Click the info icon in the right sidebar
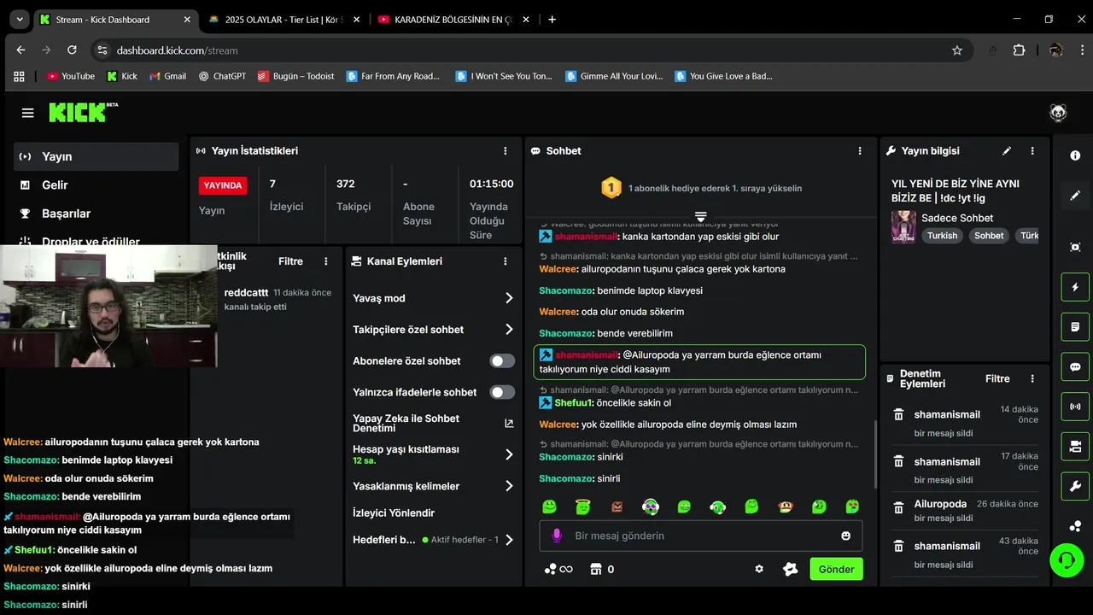 click(x=1075, y=155)
